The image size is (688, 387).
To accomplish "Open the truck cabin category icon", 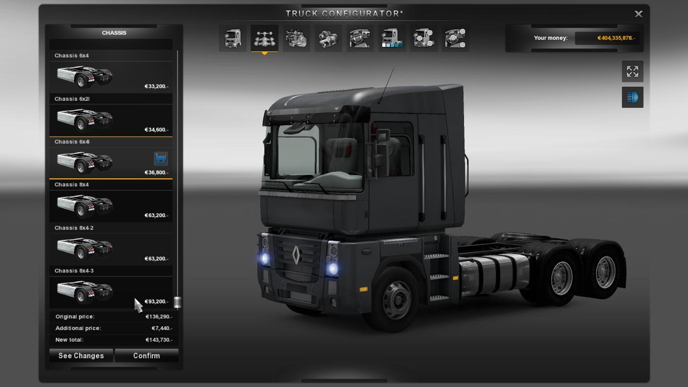I will click(x=233, y=38).
